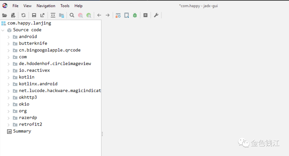Expand the kotlinx.android package
The width and height of the screenshot is (289, 156).
point(9,84)
